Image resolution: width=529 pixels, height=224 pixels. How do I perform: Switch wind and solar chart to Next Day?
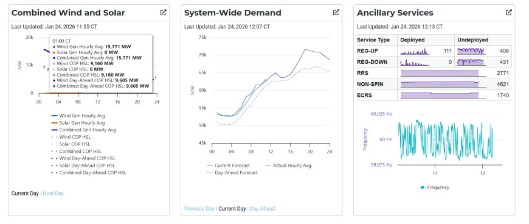[54, 194]
